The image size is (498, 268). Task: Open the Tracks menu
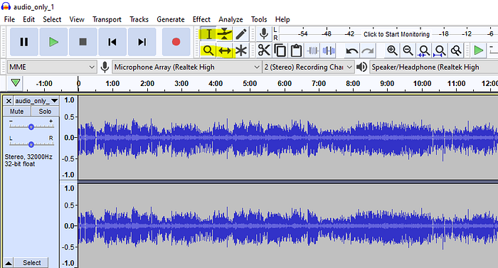click(x=139, y=19)
